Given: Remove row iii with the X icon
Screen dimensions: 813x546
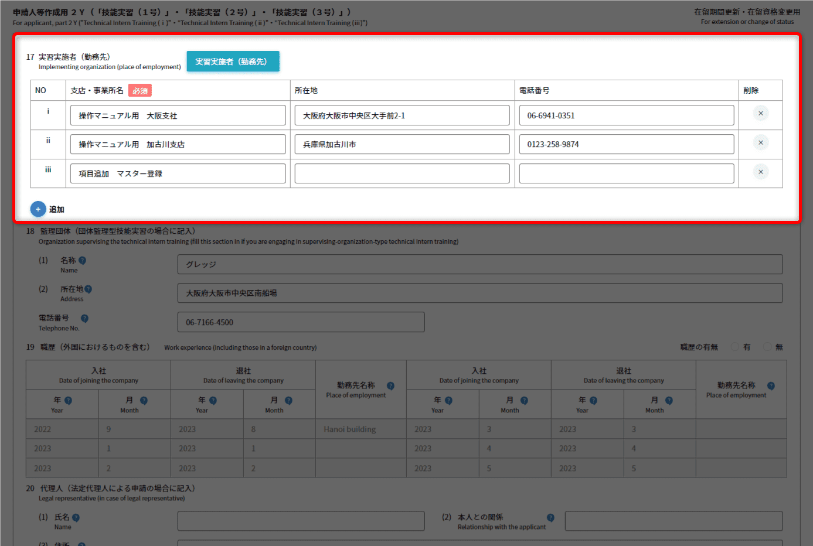Looking at the screenshot, I should pos(760,172).
